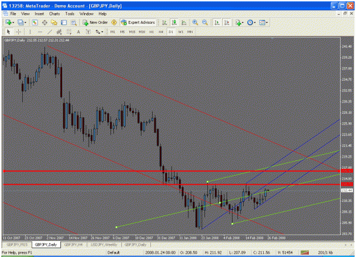This screenshot has height=257, width=356.
Task: Open the Periods clock icon
Action: point(250,22)
